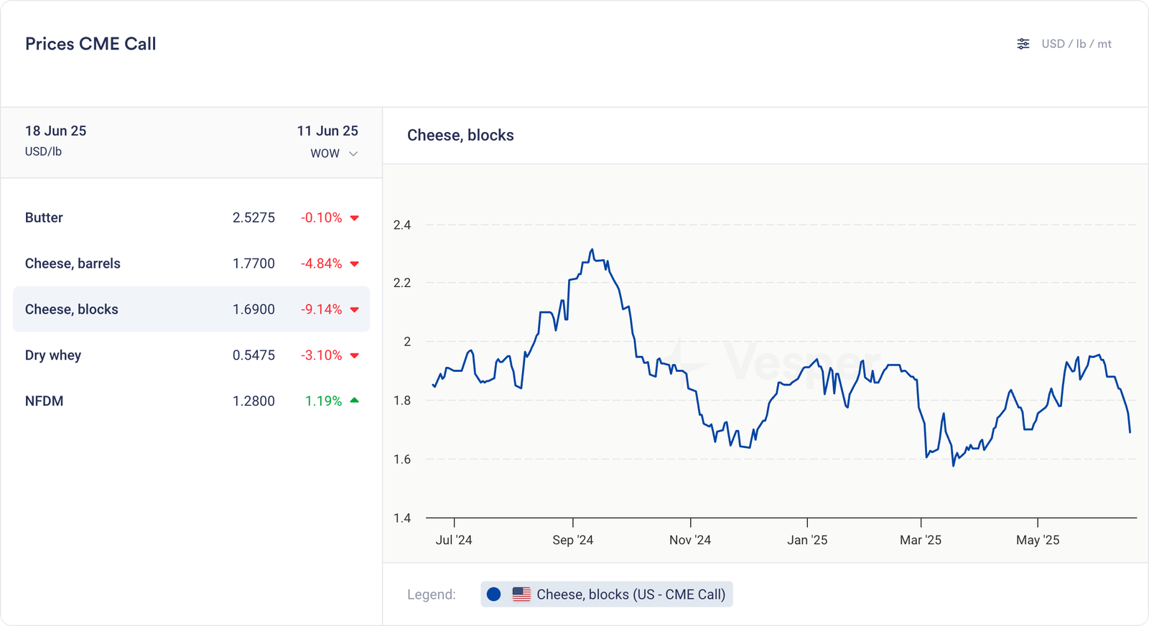Select the Dry whey row
This screenshot has height=626, width=1149.
click(x=191, y=355)
